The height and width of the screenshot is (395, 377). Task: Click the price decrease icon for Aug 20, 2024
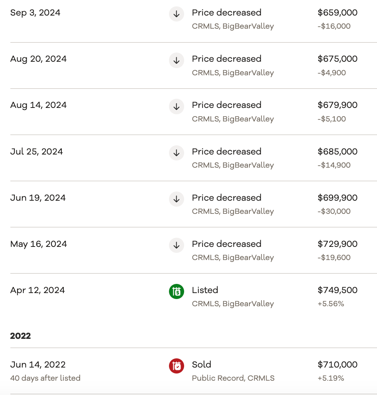(x=177, y=61)
